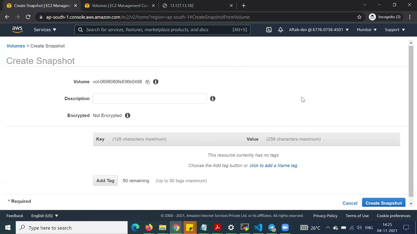Open a new browser tab
Viewport: 417px width, 234px height.
pyautogui.click(x=244, y=6)
